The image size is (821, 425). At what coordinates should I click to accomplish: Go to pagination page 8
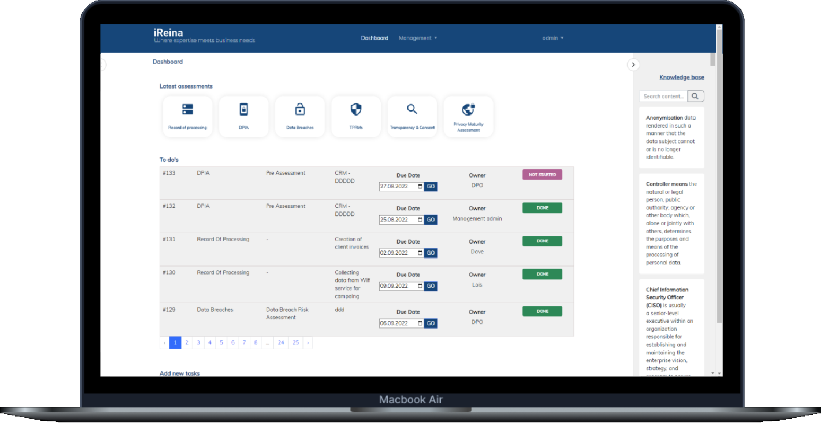[256, 343]
